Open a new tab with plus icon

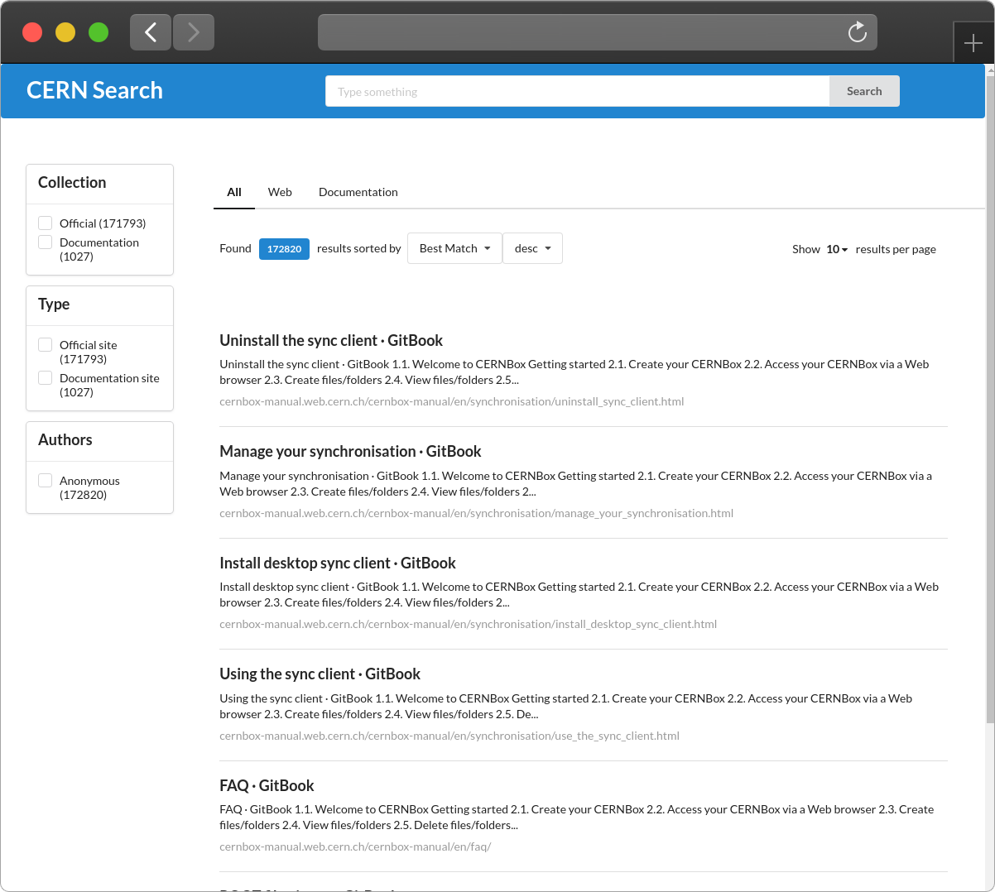coord(973,43)
